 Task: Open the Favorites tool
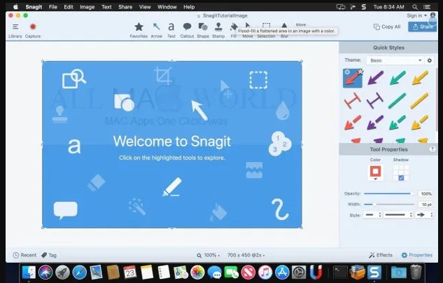[139, 30]
